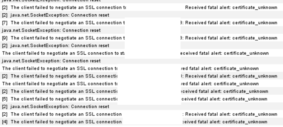
Task: Select uncounted SocketException row below the "to sta" entry
Action: tap(141, 61)
